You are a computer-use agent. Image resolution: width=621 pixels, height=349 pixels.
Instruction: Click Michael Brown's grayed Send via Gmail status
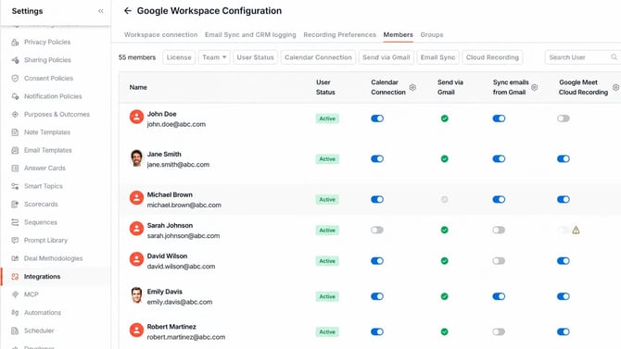tap(444, 199)
